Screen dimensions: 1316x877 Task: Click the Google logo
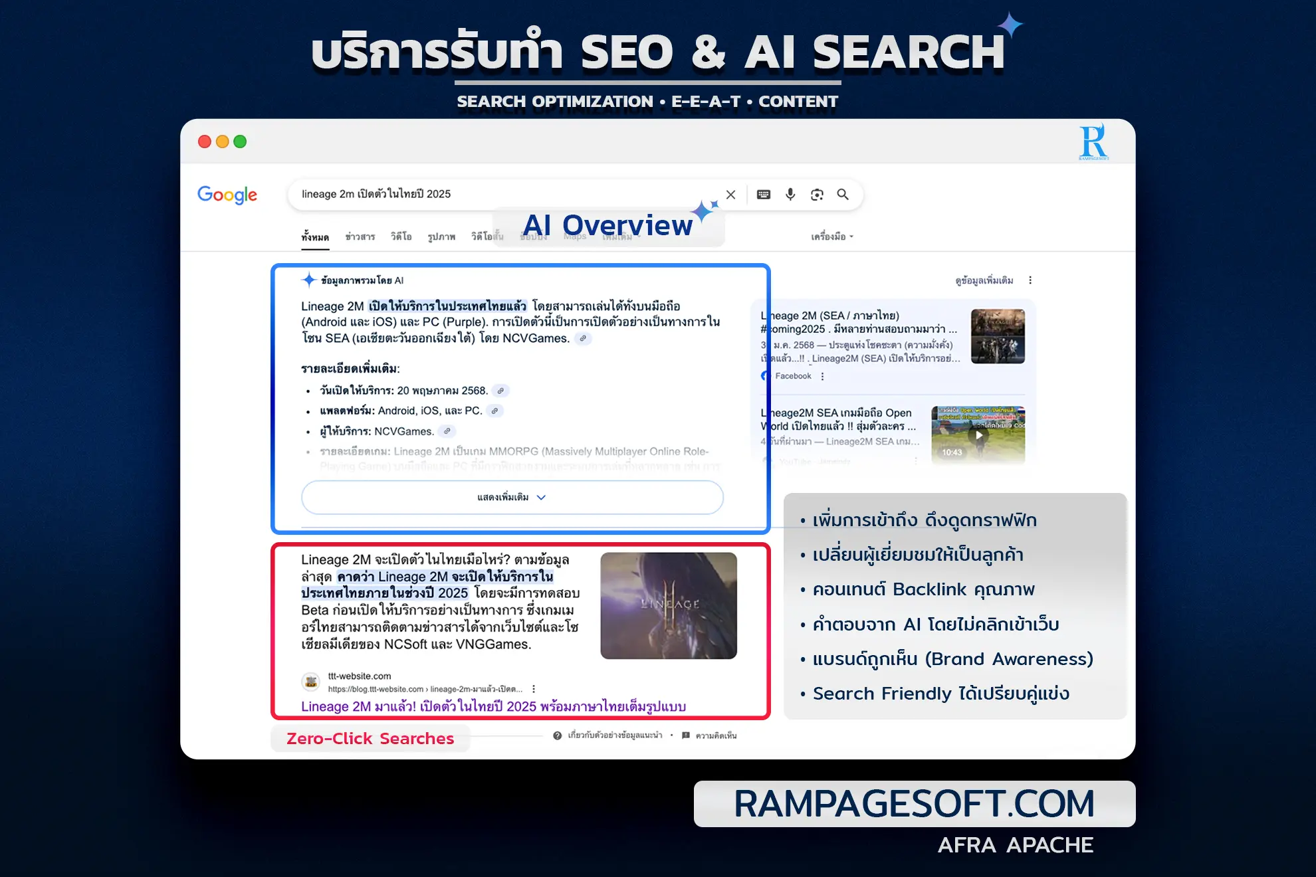click(x=227, y=195)
